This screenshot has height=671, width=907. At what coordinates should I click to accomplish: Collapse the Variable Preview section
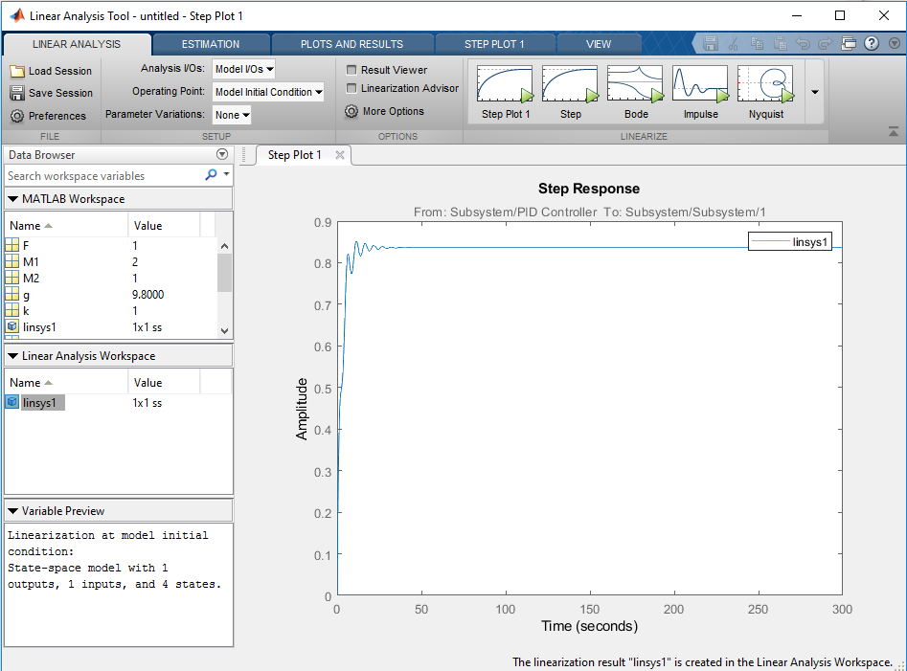click(x=12, y=511)
